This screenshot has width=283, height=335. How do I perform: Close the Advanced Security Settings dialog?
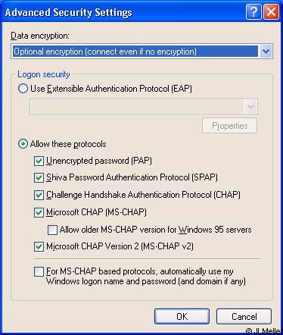[271, 12]
